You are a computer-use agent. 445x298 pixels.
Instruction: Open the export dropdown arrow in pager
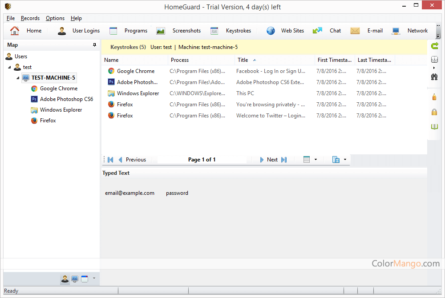[345, 160]
